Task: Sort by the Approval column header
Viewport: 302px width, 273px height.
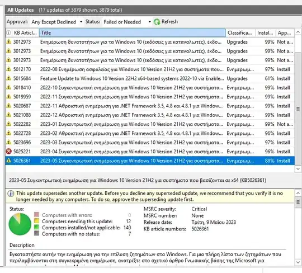Action: pyautogui.click(x=285, y=33)
